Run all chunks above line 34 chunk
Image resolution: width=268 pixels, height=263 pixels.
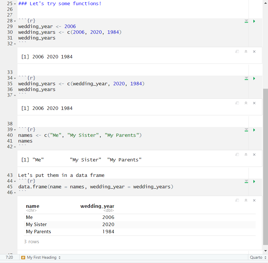coord(246,78)
